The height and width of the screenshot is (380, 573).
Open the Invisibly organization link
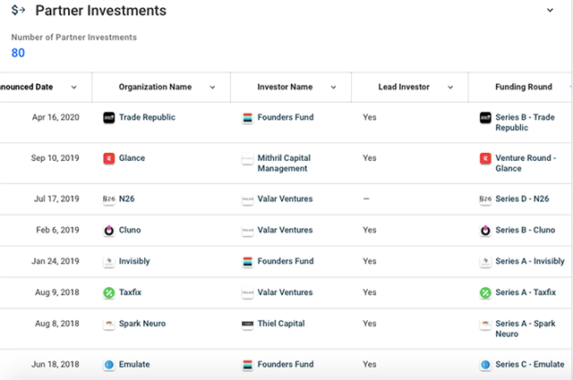134,261
